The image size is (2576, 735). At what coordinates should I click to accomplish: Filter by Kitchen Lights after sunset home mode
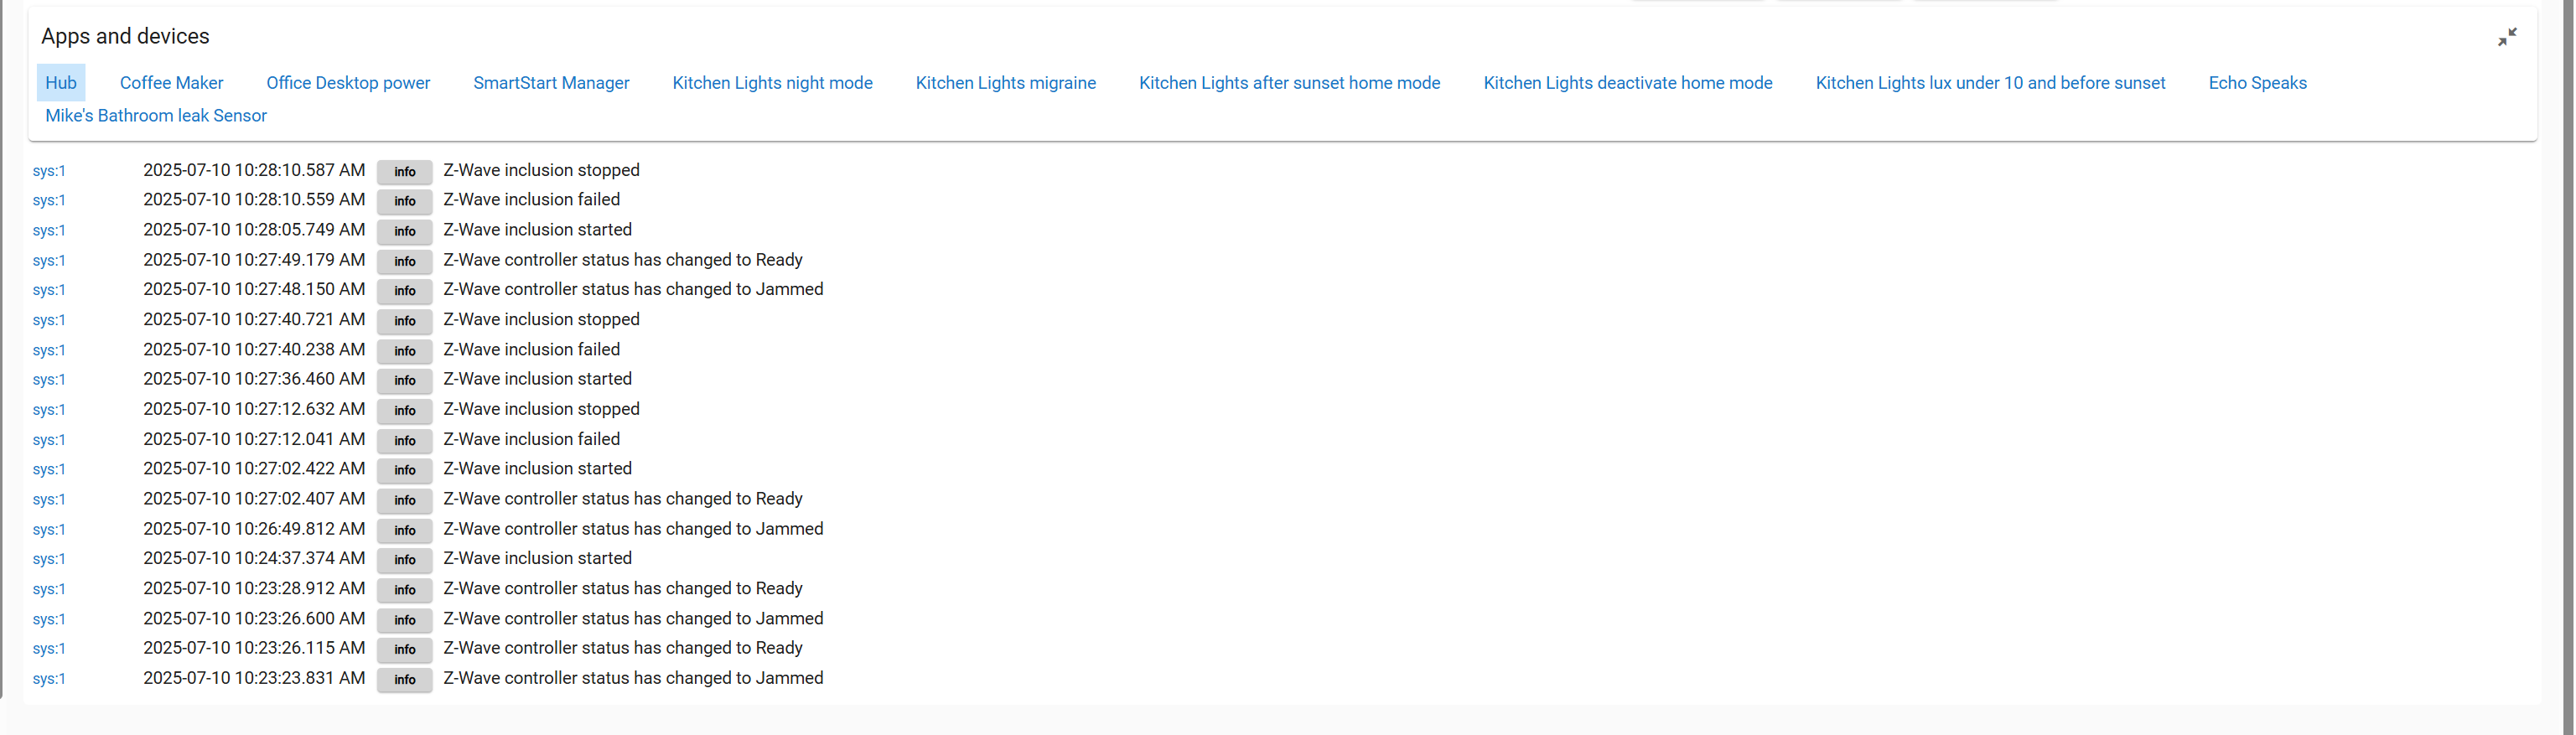click(x=1289, y=83)
